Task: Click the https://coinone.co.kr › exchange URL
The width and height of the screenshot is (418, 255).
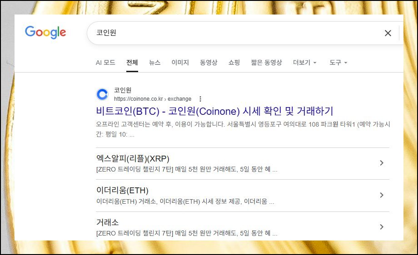Action: tap(153, 99)
